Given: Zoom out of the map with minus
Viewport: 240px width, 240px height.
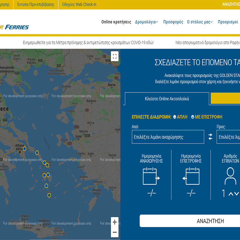Looking at the screenshot, I should coord(115,232).
